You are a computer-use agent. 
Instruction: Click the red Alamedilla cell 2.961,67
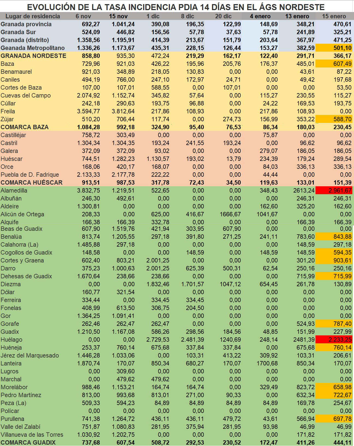pos(334,191)
